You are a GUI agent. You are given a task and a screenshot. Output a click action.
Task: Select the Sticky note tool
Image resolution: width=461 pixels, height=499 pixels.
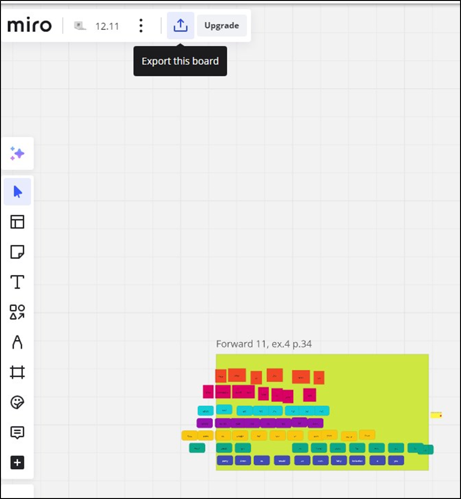point(17,252)
